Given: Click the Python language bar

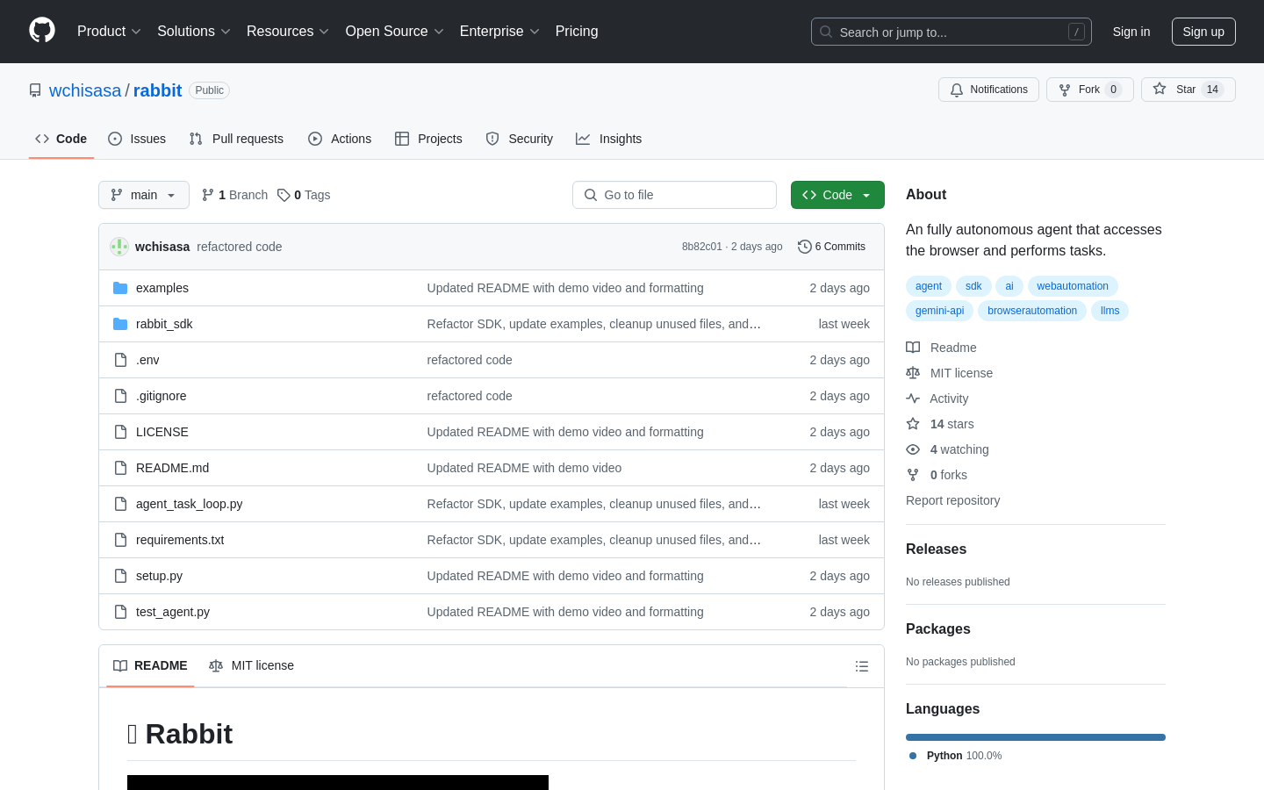Looking at the screenshot, I should [x=1036, y=737].
